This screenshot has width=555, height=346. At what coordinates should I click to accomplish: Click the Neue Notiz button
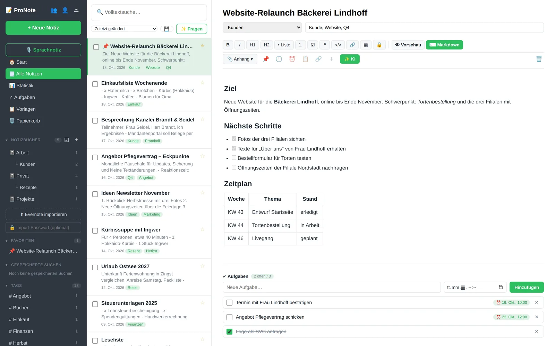point(43,28)
